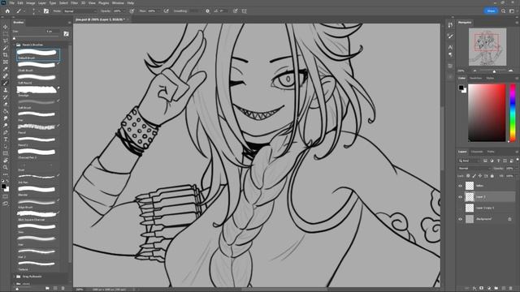520x292 pixels.
Task: Lock all padlock icon in Layers
Action: tap(492, 176)
